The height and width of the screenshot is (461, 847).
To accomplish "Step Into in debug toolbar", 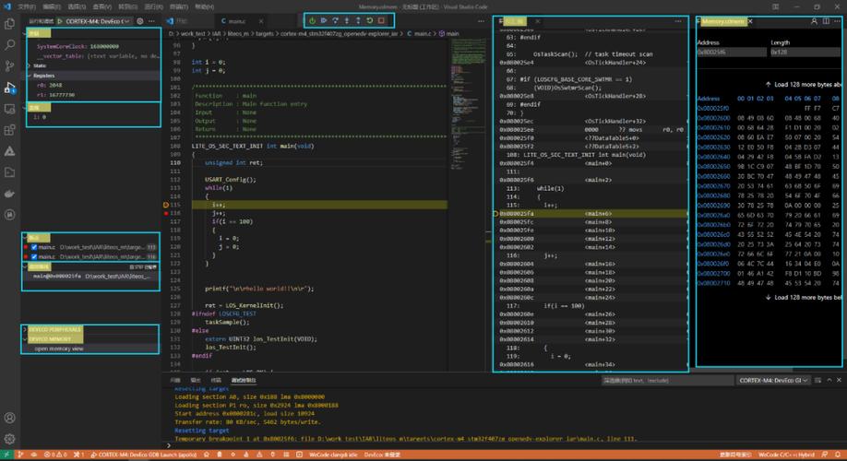I will pos(347,20).
